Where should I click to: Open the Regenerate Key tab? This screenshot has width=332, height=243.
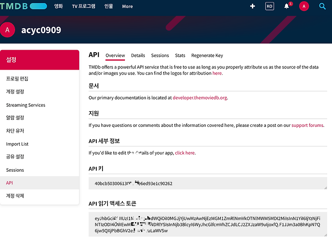tap(207, 56)
